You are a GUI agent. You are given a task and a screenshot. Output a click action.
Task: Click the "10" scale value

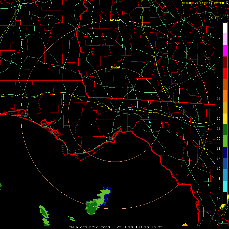coord(219,169)
